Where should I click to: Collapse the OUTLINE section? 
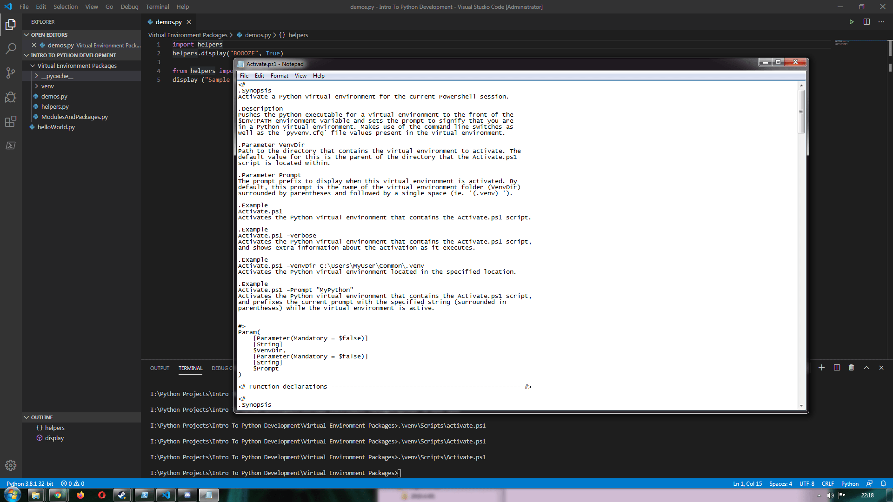(27, 417)
